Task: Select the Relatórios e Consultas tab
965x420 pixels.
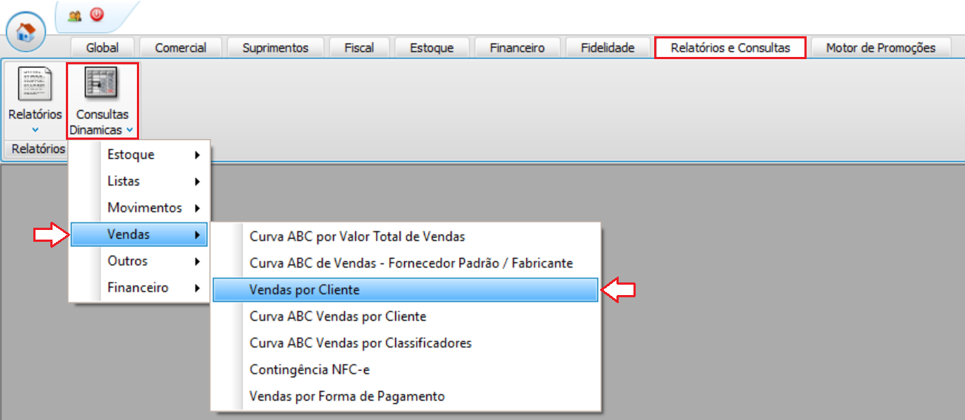Action: [730, 47]
